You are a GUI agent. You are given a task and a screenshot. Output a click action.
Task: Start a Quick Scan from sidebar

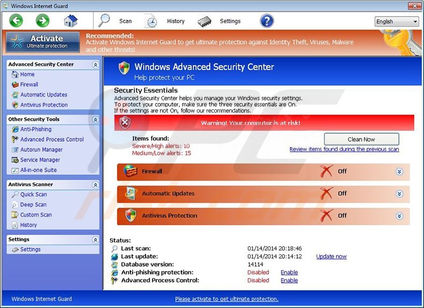click(x=34, y=194)
